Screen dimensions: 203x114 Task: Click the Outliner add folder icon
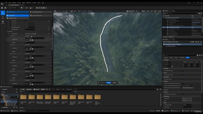[199, 13]
